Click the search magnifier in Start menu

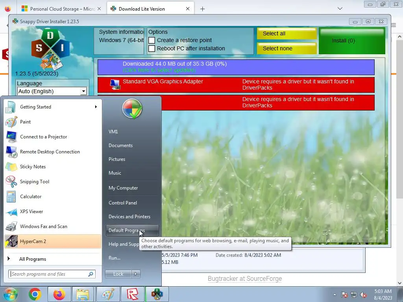(x=91, y=274)
